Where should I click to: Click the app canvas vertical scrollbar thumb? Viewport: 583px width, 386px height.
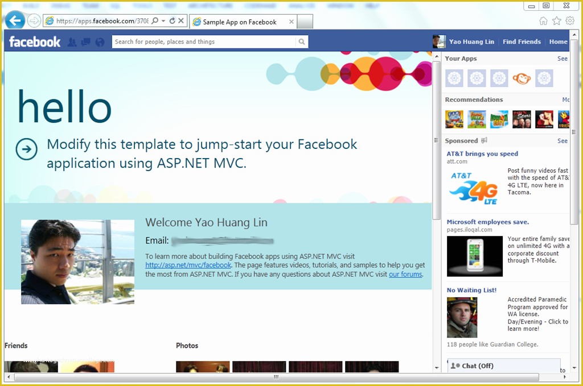(x=436, y=140)
